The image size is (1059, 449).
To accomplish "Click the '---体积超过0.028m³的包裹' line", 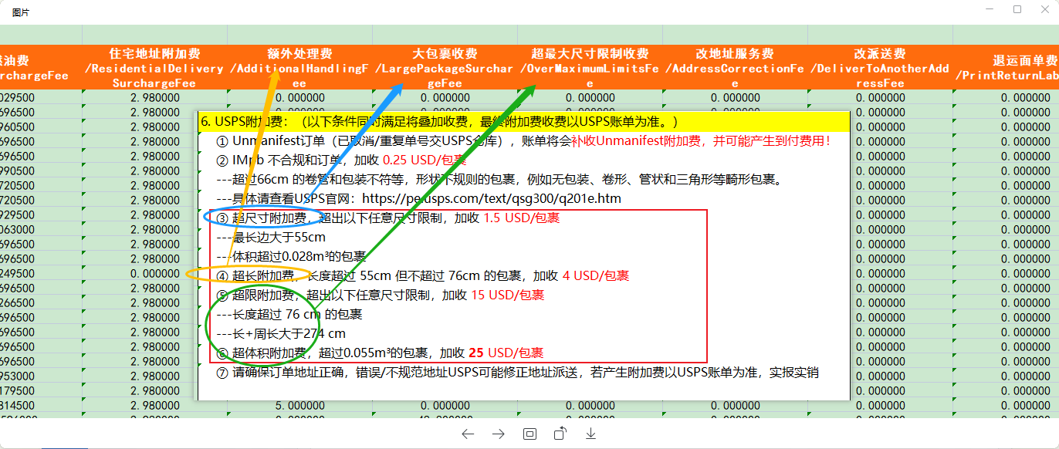I will [291, 256].
